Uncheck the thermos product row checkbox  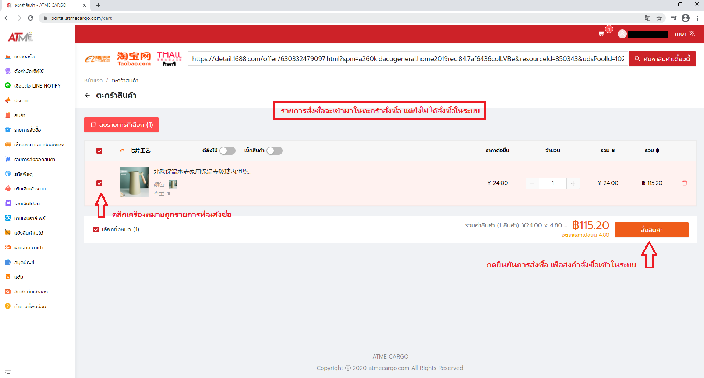(99, 183)
